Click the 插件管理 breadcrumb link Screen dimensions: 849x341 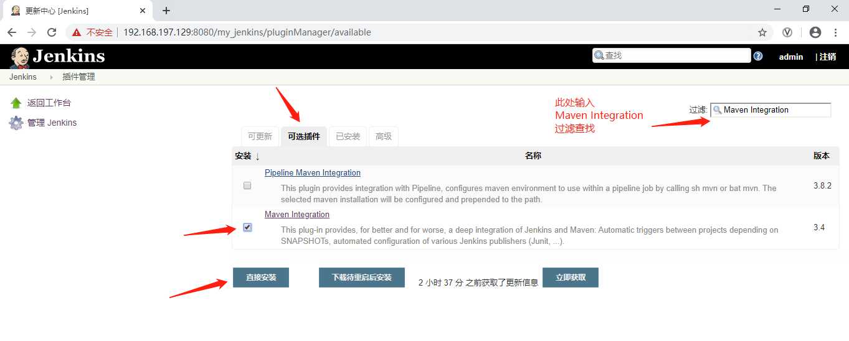[x=78, y=77]
